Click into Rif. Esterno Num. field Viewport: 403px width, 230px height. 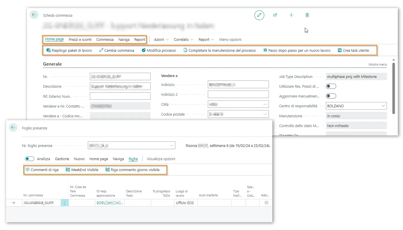tap(120, 96)
